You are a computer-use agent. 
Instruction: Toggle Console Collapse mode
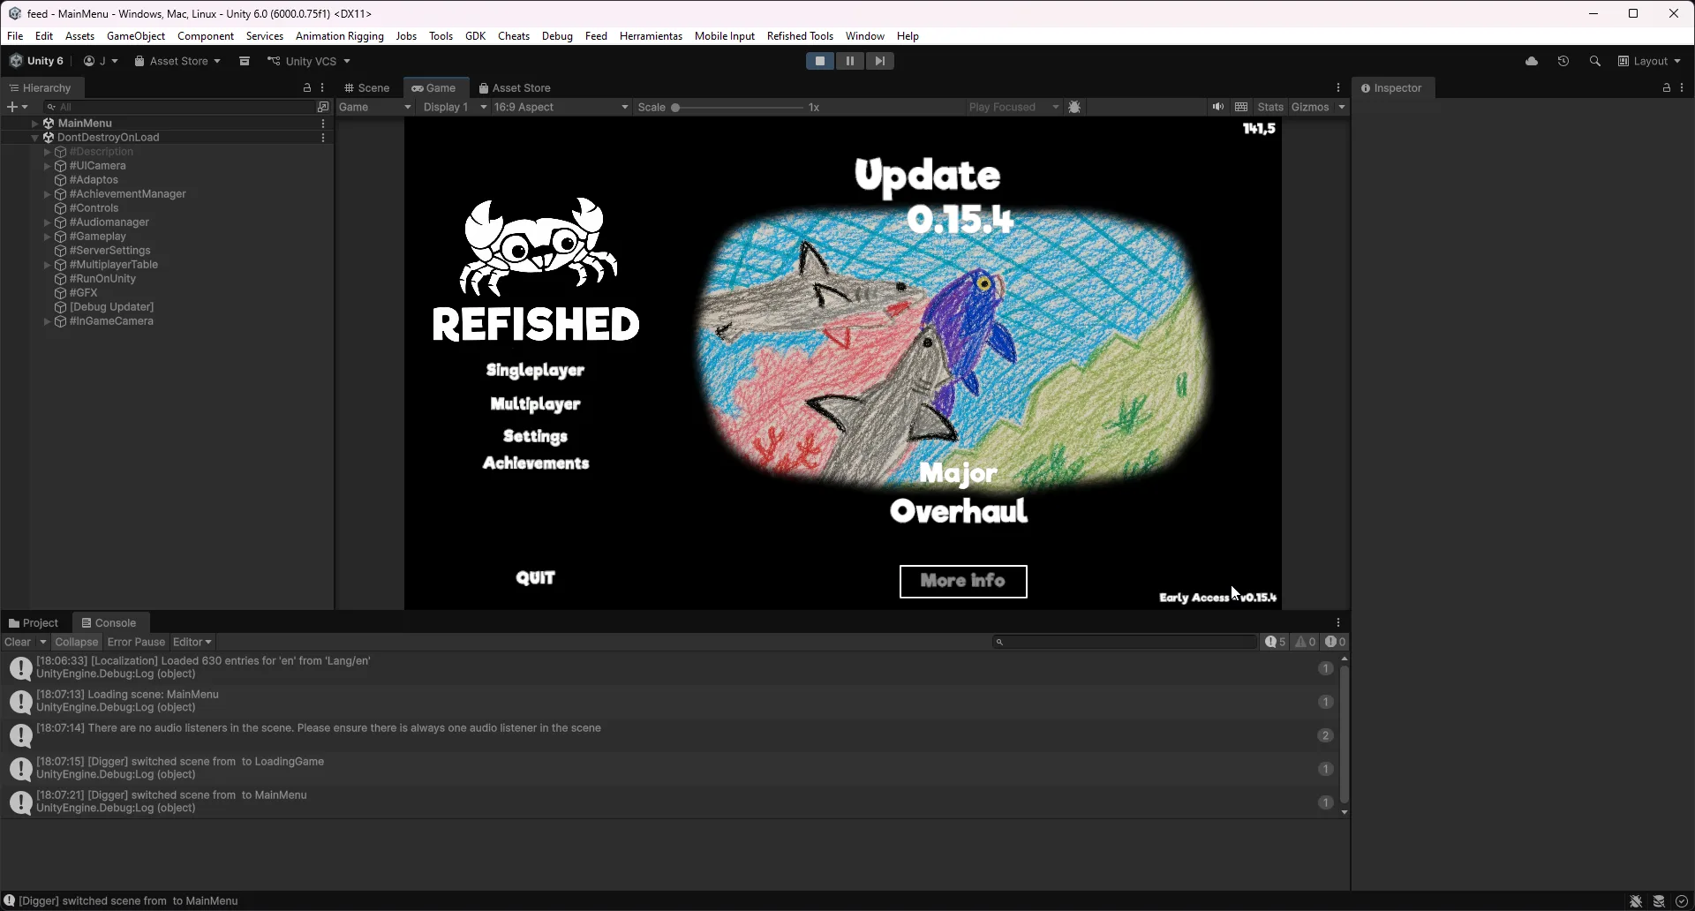click(x=76, y=642)
